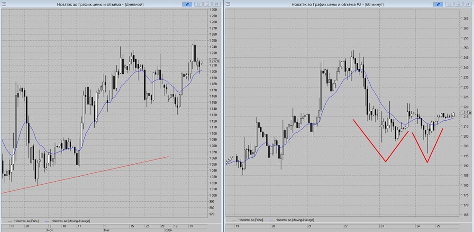Click date label 13 on the daily time axis
The image size is (474, 232).
coord(11,226)
